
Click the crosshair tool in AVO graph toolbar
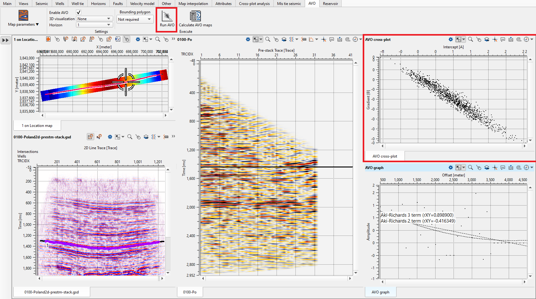[x=495, y=167]
